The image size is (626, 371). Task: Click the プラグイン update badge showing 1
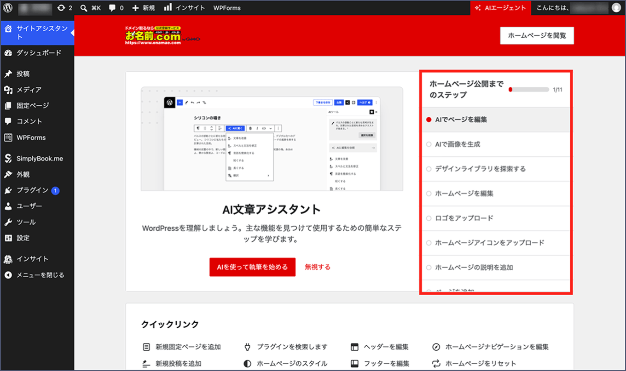click(55, 190)
